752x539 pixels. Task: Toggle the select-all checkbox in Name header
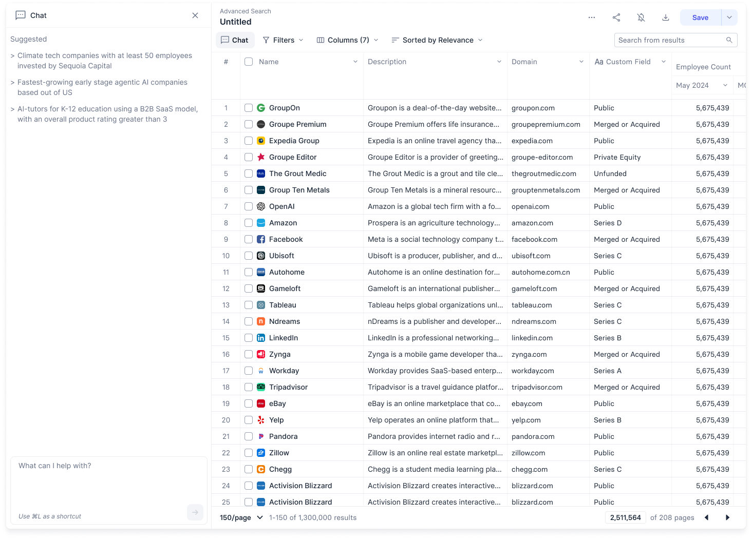click(249, 62)
